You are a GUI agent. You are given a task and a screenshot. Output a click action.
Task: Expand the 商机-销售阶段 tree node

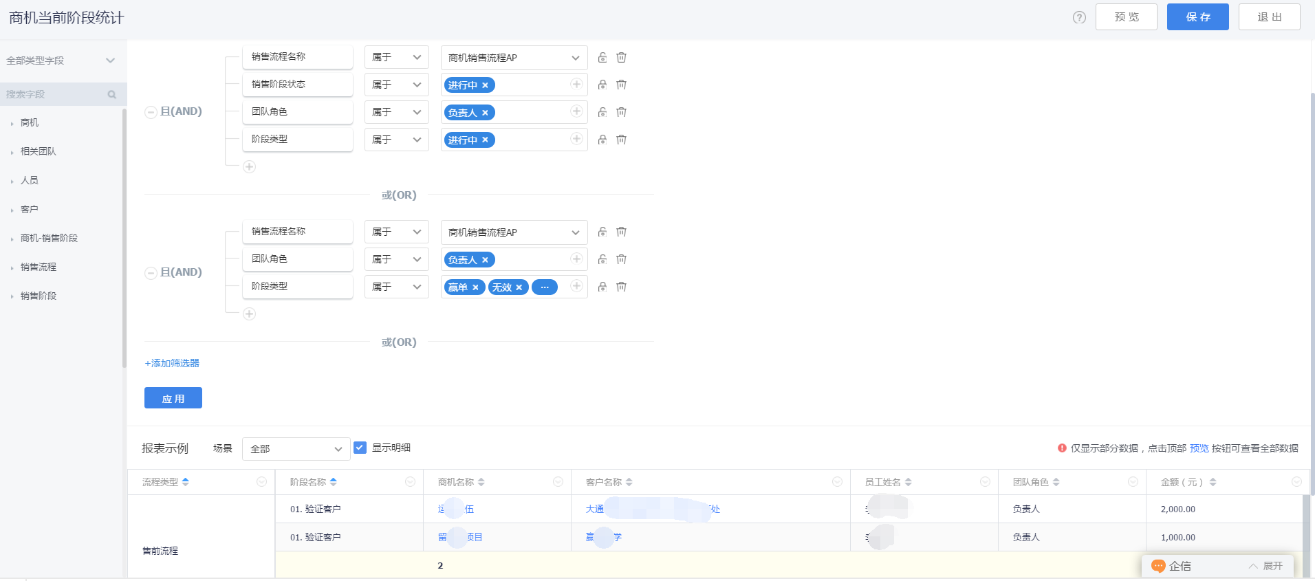click(12, 239)
